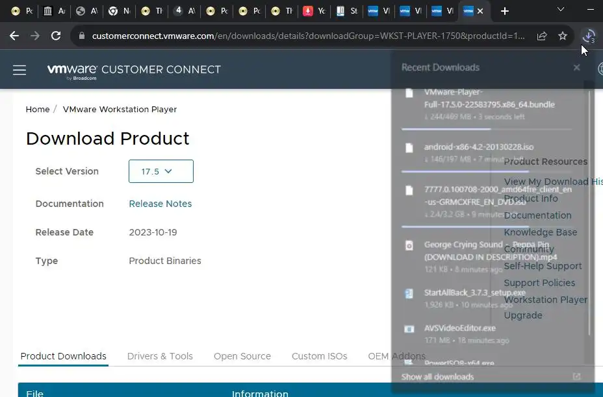Image resolution: width=603 pixels, height=397 pixels.
Task: Open the Knowledge Base link
Action: tap(541, 232)
